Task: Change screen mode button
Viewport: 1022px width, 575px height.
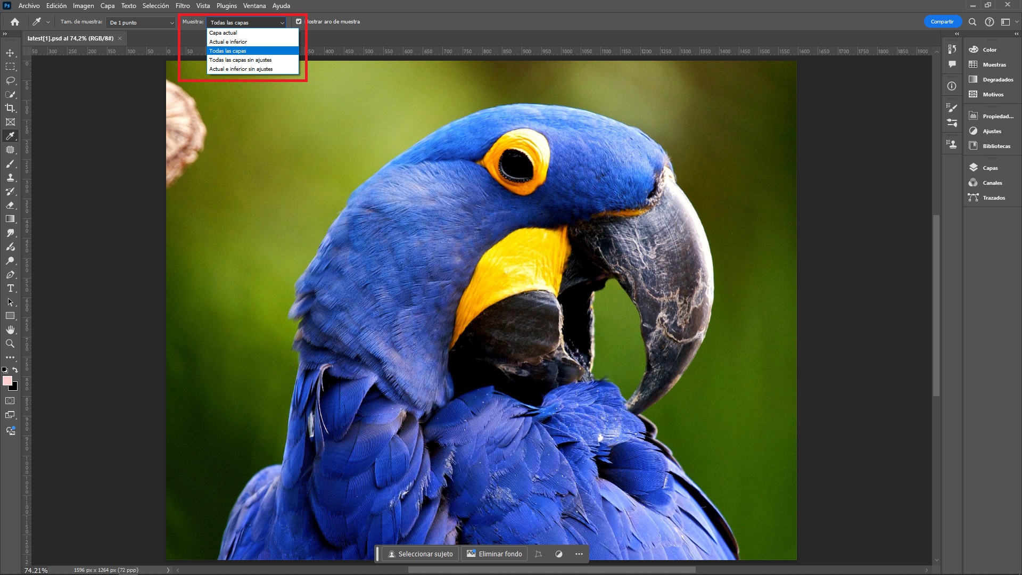Action: 10,415
